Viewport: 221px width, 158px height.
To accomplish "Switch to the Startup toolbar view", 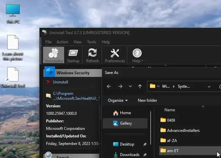I will click(73, 55).
